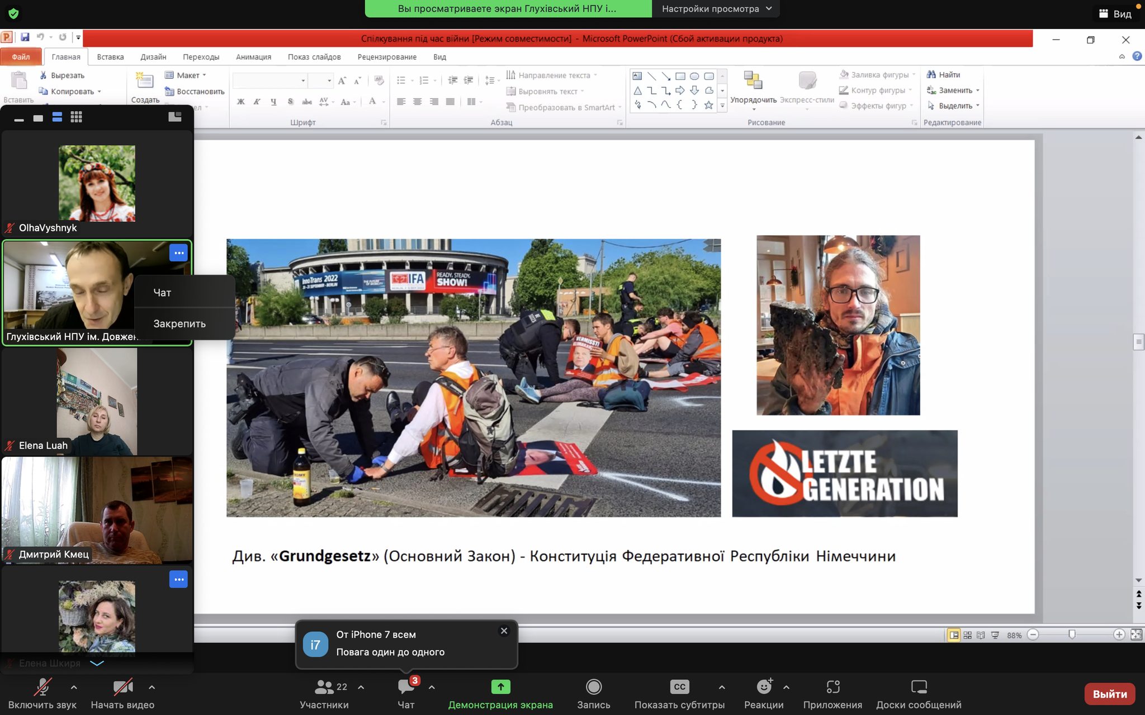Click OlhaVyshnyk video thumbnail
This screenshot has width=1145, height=715.
[x=97, y=183]
